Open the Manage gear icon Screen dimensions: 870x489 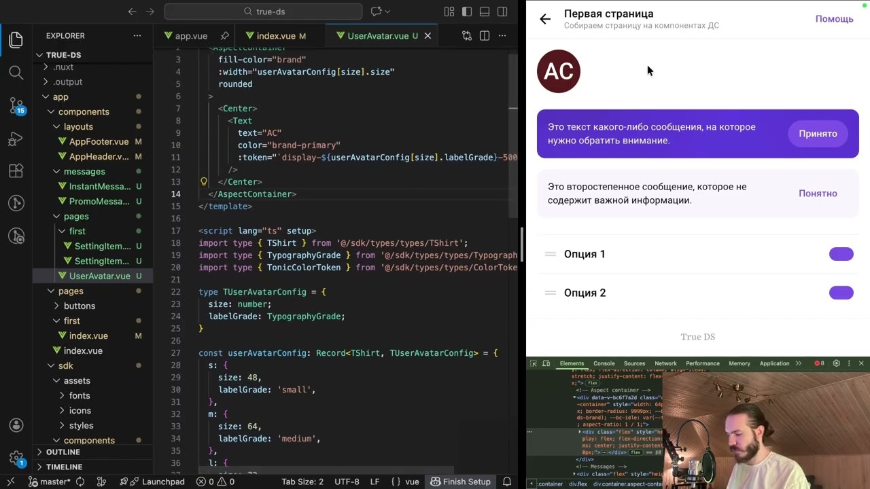[16, 458]
